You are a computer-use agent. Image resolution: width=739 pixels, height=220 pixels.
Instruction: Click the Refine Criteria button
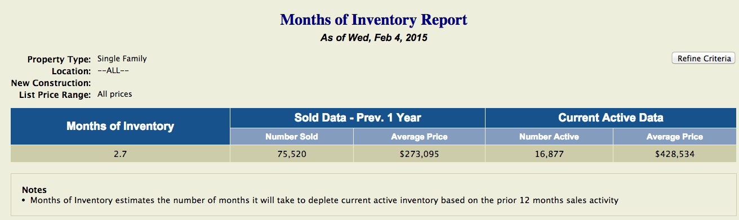pos(703,59)
